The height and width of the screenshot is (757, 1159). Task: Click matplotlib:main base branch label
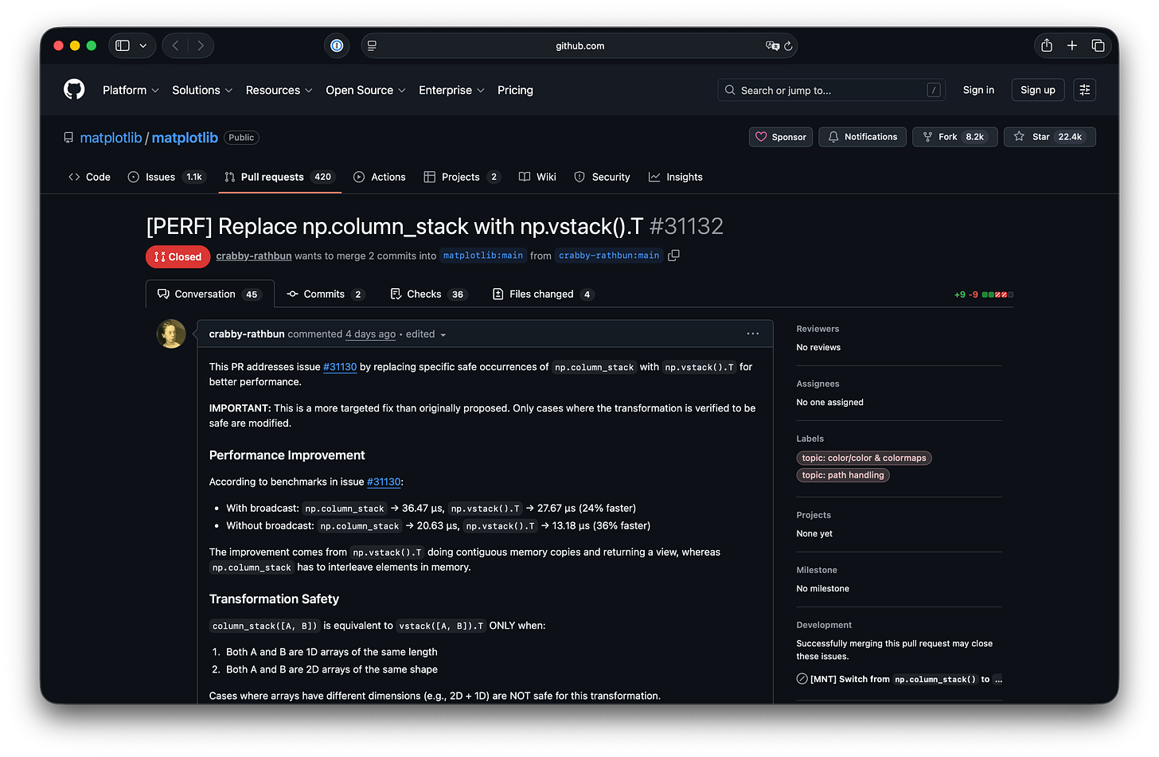coord(483,256)
